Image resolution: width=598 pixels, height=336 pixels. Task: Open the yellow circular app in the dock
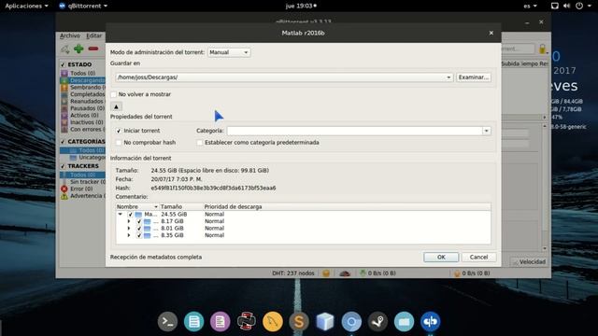[x=273, y=321]
